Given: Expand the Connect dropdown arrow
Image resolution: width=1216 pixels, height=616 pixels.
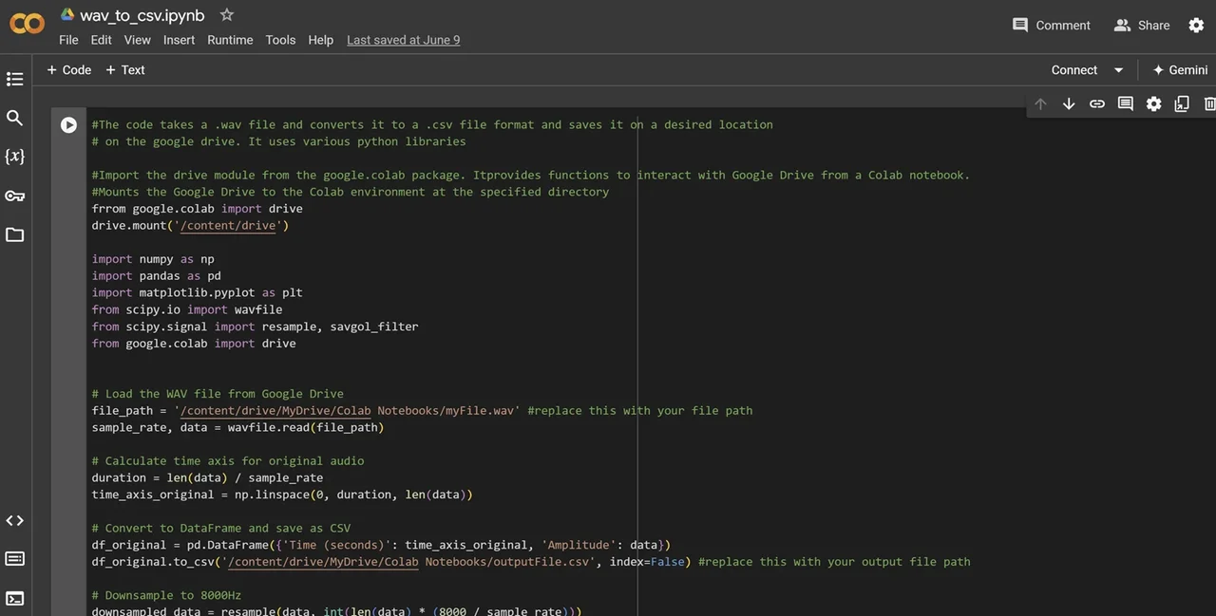Looking at the screenshot, I should point(1118,70).
